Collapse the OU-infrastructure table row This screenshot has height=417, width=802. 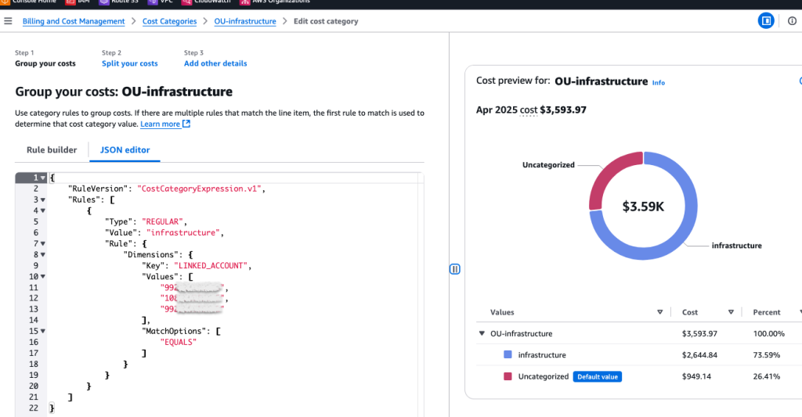482,333
